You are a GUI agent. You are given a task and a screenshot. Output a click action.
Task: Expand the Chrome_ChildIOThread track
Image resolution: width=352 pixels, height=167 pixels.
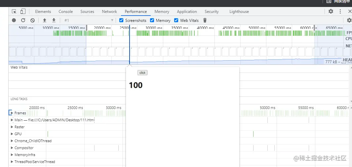tap(12, 141)
